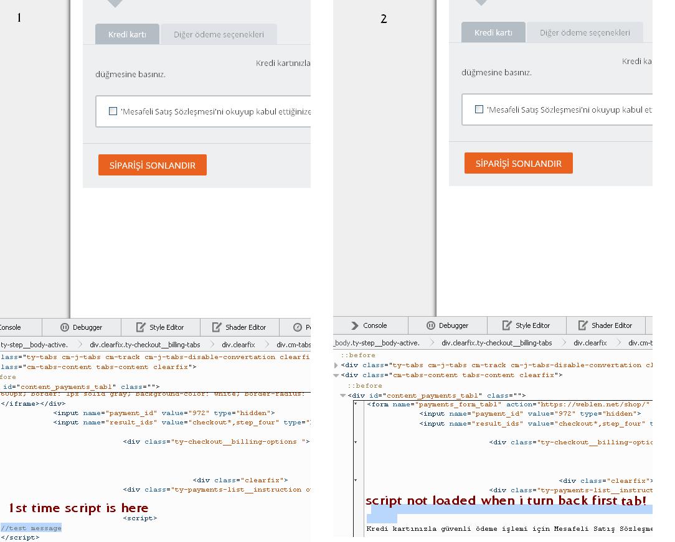Click the "//test message" comment in screenshot 1
Image resolution: width=675 pixels, height=542 pixels.
click(31, 528)
